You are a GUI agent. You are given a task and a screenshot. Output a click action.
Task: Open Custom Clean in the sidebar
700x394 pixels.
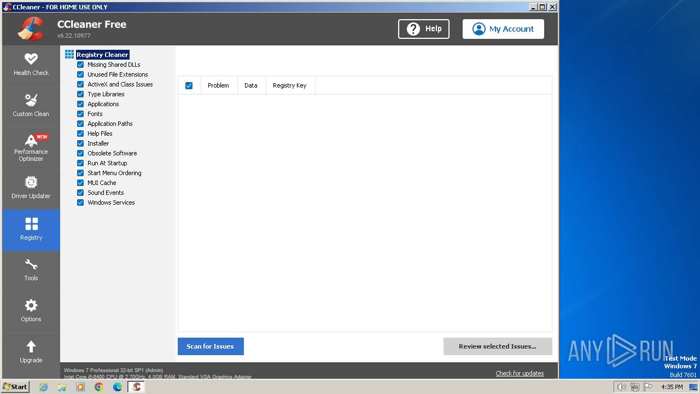[x=31, y=107]
